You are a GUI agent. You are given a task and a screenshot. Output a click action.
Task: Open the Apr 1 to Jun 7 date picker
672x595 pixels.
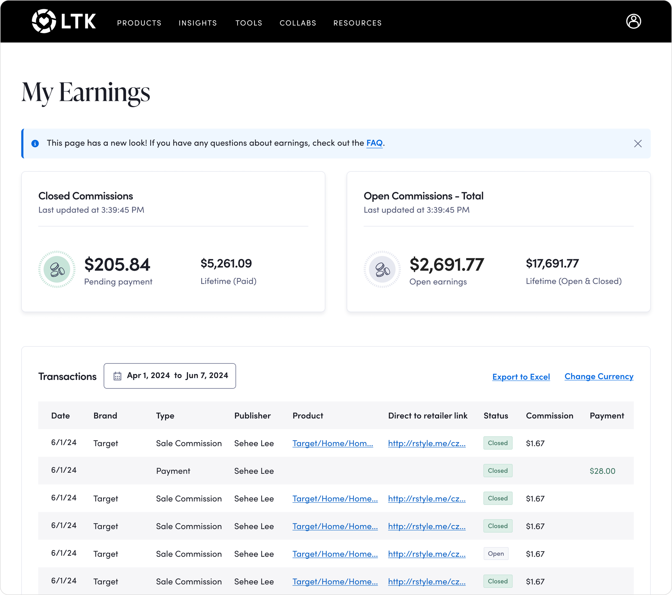170,376
